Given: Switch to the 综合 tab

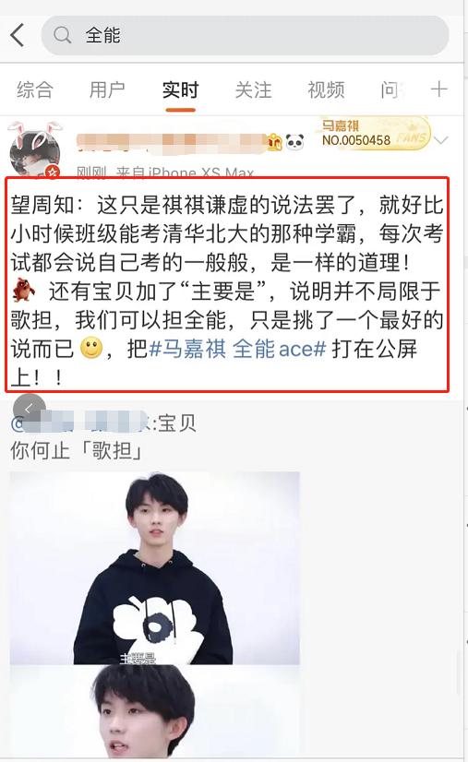Looking at the screenshot, I should 34,89.
